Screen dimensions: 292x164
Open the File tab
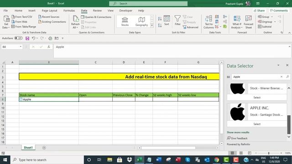pos(5,10)
